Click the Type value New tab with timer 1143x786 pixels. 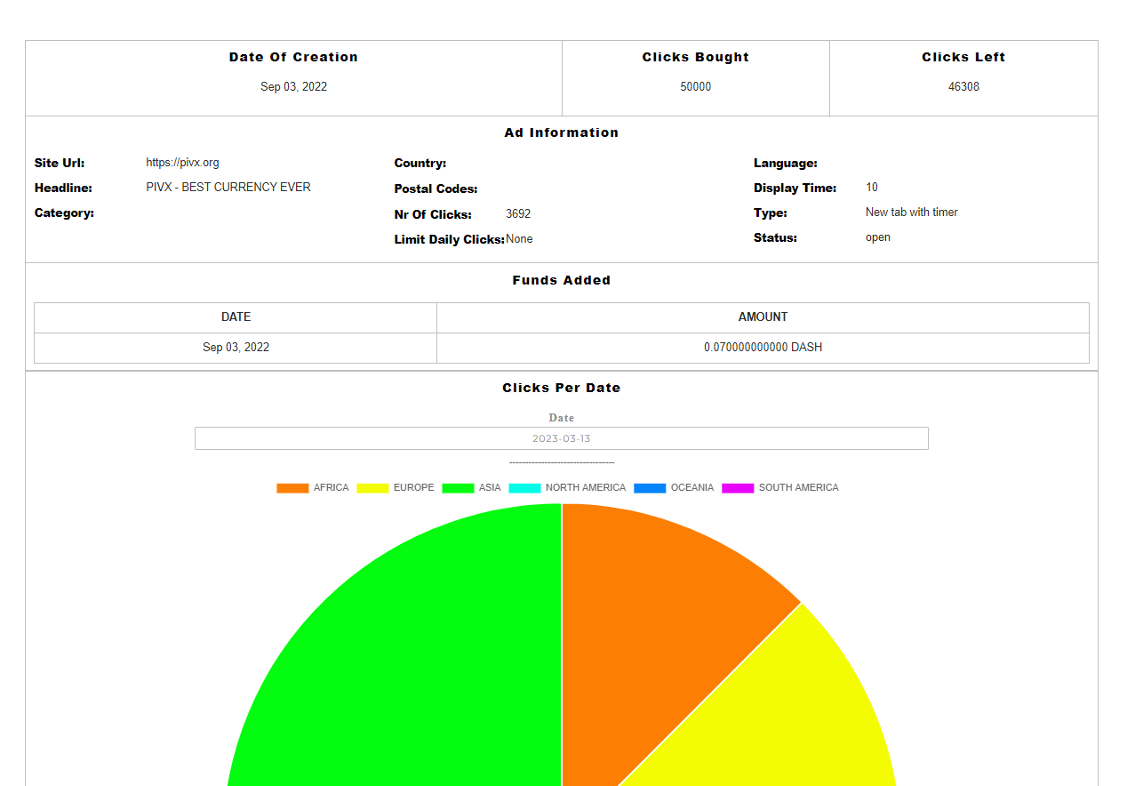[x=912, y=213]
